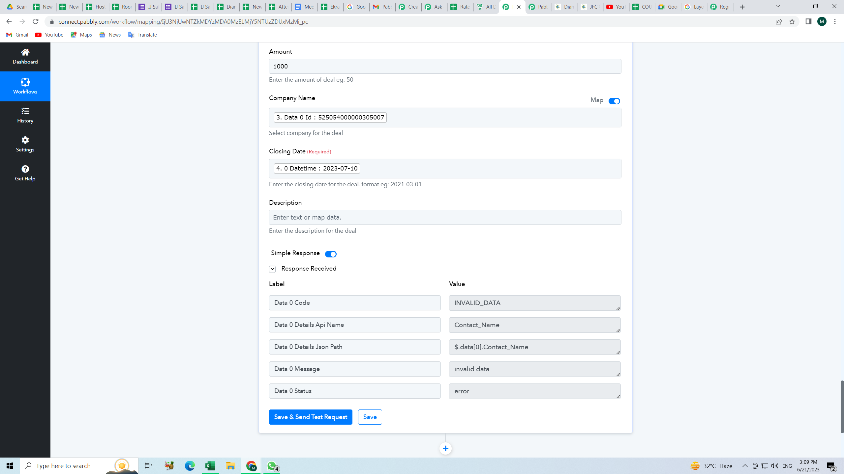The image size is (844, 474).
Task: Open weather widget 32°C Haze
Action: 711,466
